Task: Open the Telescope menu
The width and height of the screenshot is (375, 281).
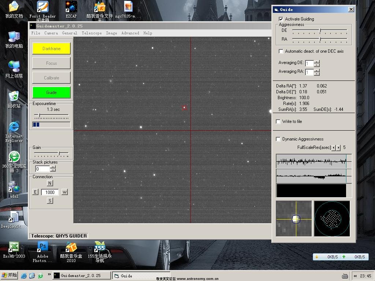Action: tap(92, 33)
